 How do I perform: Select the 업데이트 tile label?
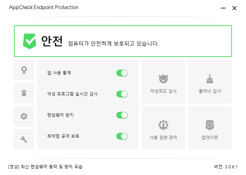point(210,137)
